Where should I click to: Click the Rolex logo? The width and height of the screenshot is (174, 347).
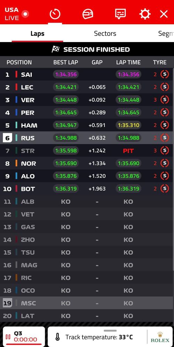click(x=160, y=337)
